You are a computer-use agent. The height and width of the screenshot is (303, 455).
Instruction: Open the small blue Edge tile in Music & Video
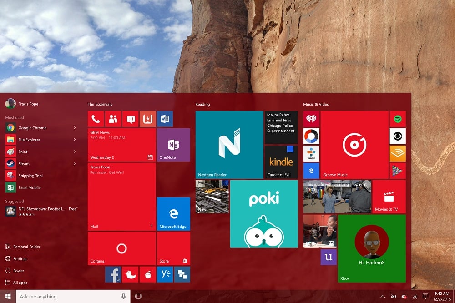pyautogui.click(x=311, y=171)
